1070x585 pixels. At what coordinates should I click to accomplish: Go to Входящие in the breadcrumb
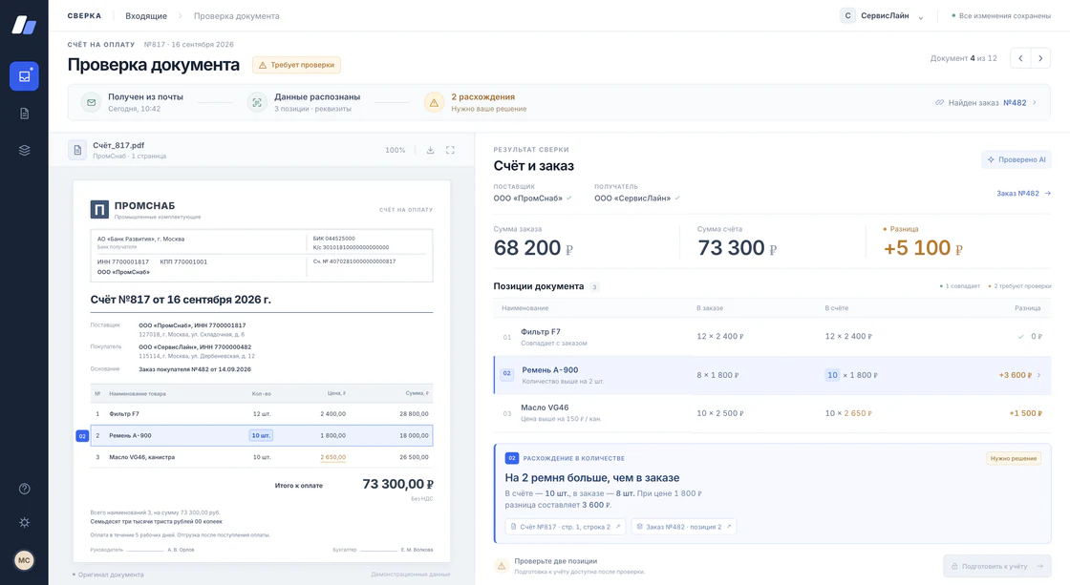(146, 15)
